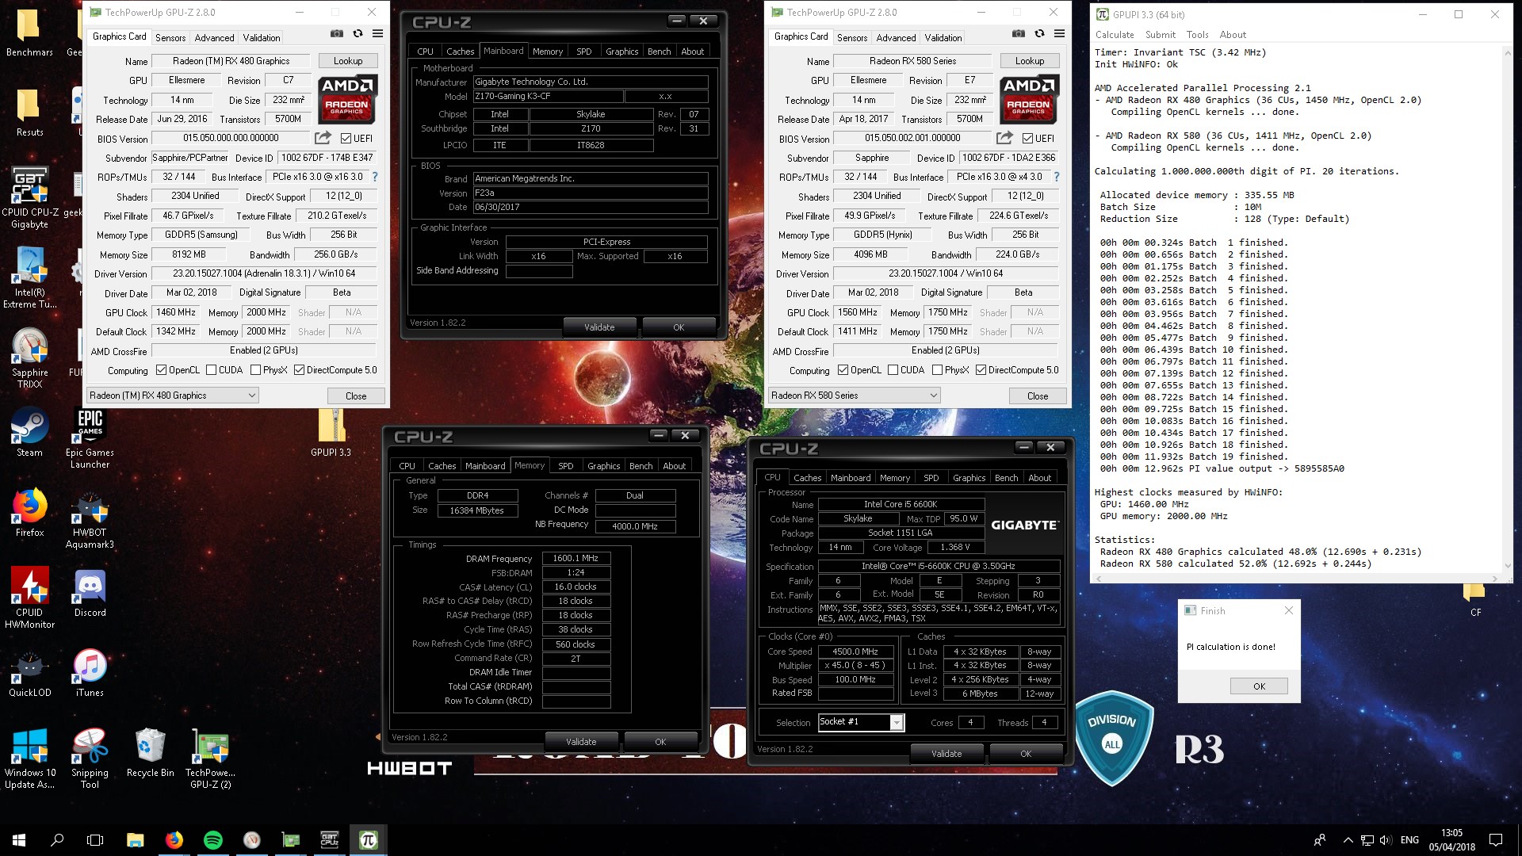Switch to Sensors tab in left GPU-Z
Screen dimensions: 1522x856
coord(170,37)
